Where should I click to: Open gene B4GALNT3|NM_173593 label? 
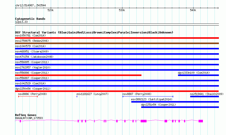click(29, 118)
